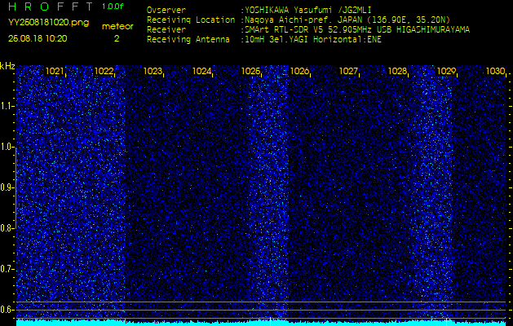Click the kHz axis unit label

(7, 67)
